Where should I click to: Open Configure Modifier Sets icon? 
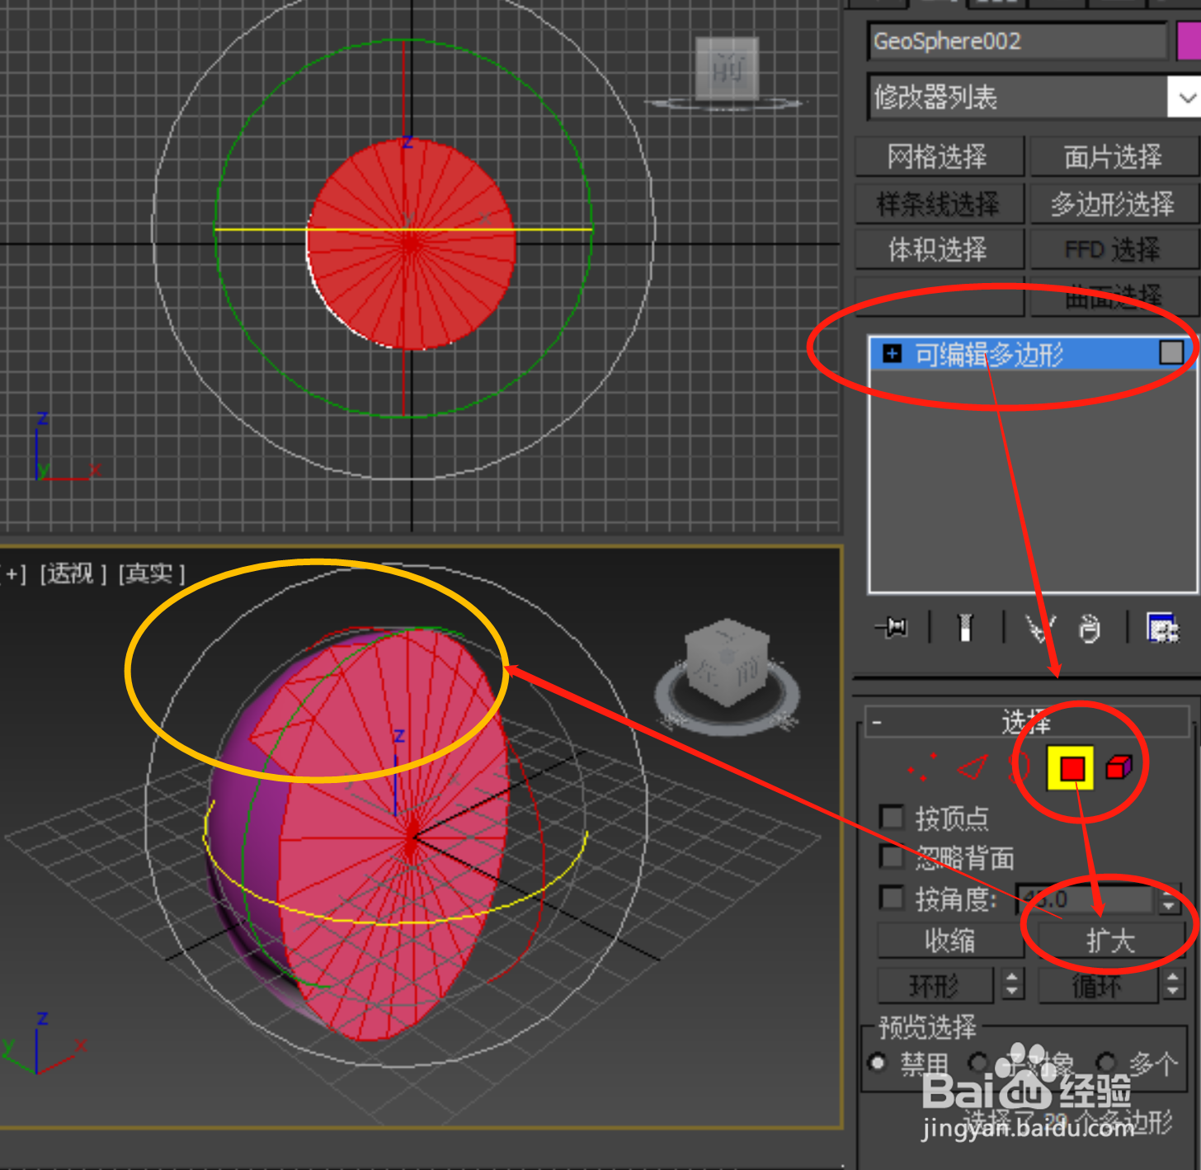1161,627
